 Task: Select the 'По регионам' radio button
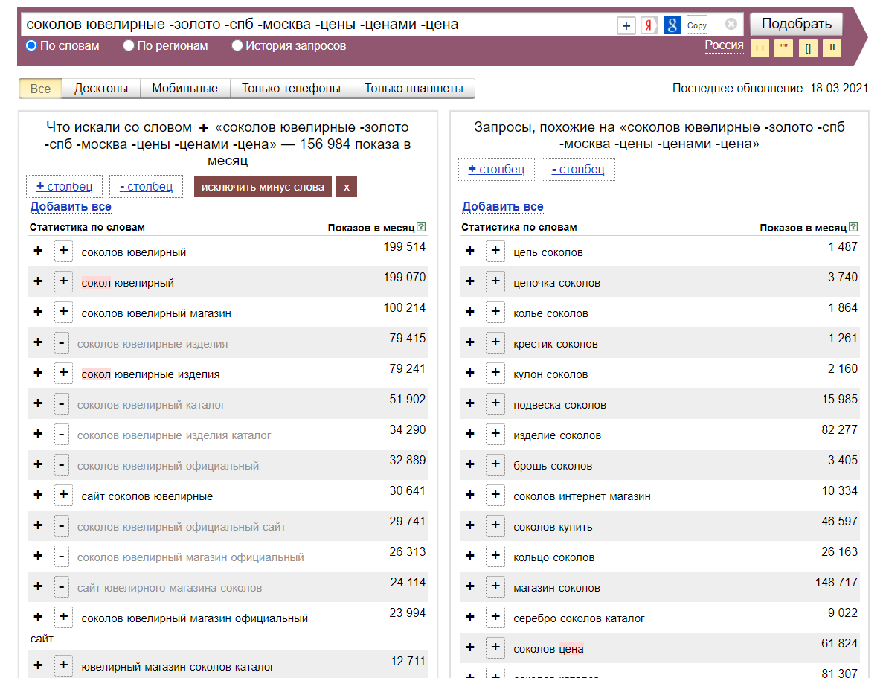(129, 46)
